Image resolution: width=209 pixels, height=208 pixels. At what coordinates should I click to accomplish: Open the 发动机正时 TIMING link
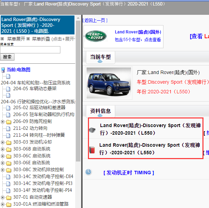pos(129,173)
